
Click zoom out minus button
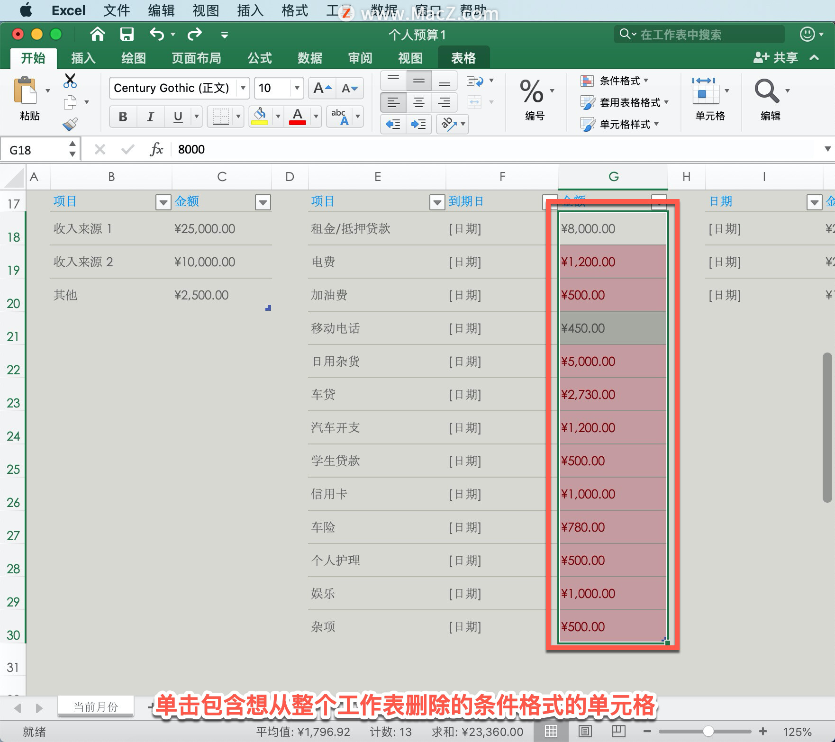point(647,732)
